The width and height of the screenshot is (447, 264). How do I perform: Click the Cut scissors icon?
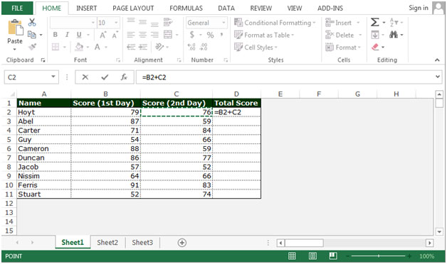32,23
